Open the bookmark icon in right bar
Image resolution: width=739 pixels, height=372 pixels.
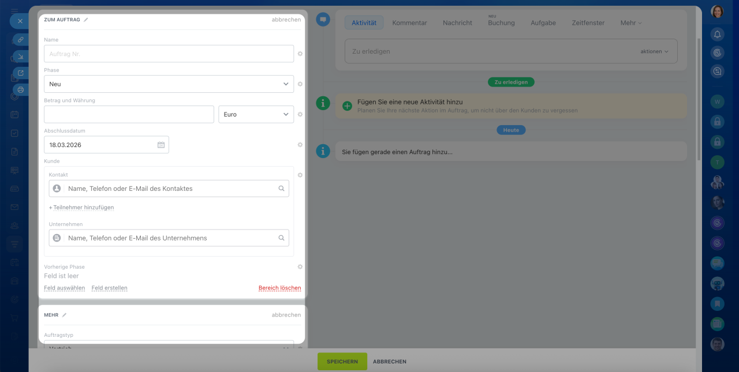[x=717, y=303]
